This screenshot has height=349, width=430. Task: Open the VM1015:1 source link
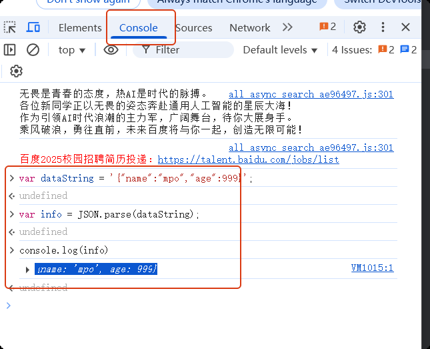tap(372, 268)
